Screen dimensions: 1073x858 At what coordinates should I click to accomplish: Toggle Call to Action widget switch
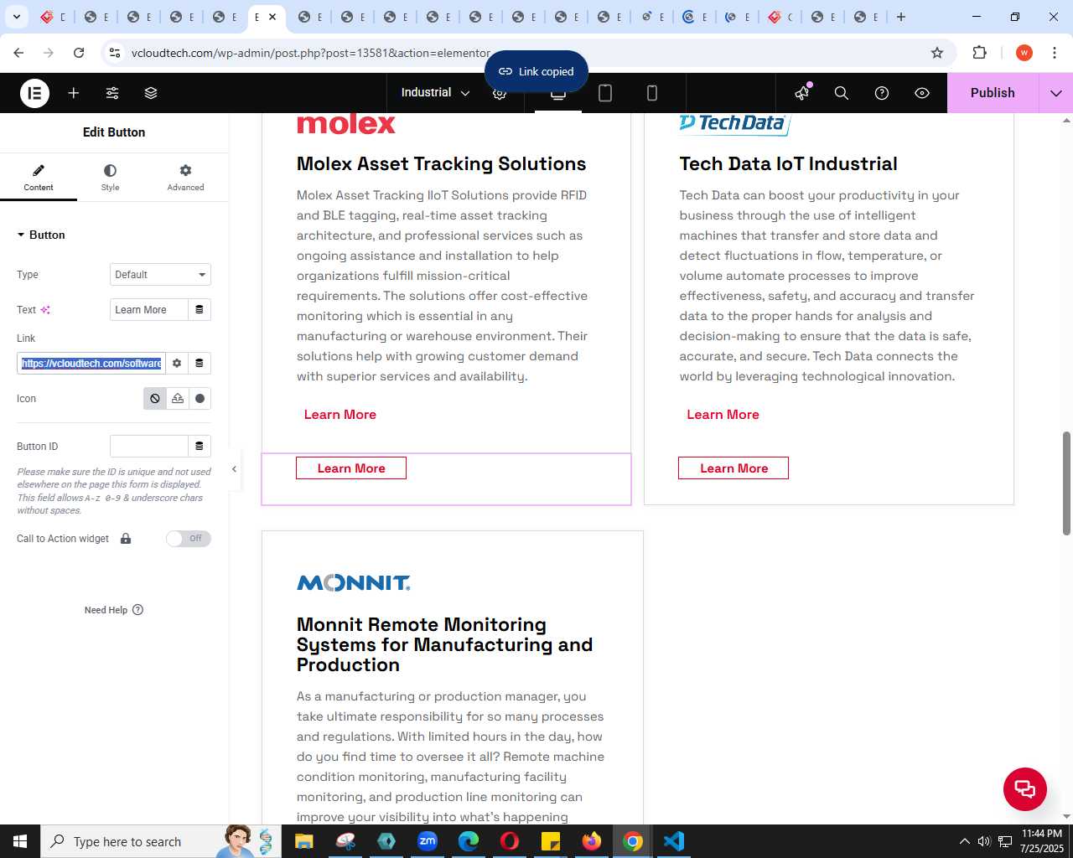pyautogui.click(x=188, y=539)
